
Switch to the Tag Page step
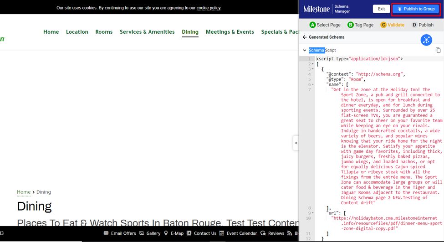[x=361, y=25]
